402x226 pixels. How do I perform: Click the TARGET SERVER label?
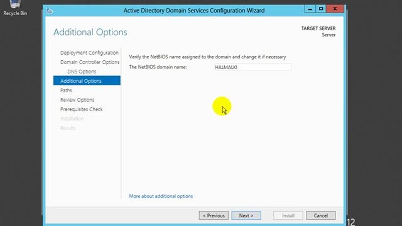click(318, 28)
